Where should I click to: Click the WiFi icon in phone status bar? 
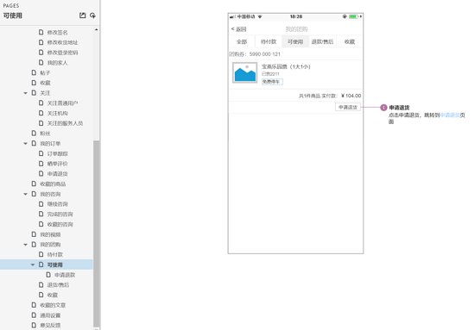[260, 16]
